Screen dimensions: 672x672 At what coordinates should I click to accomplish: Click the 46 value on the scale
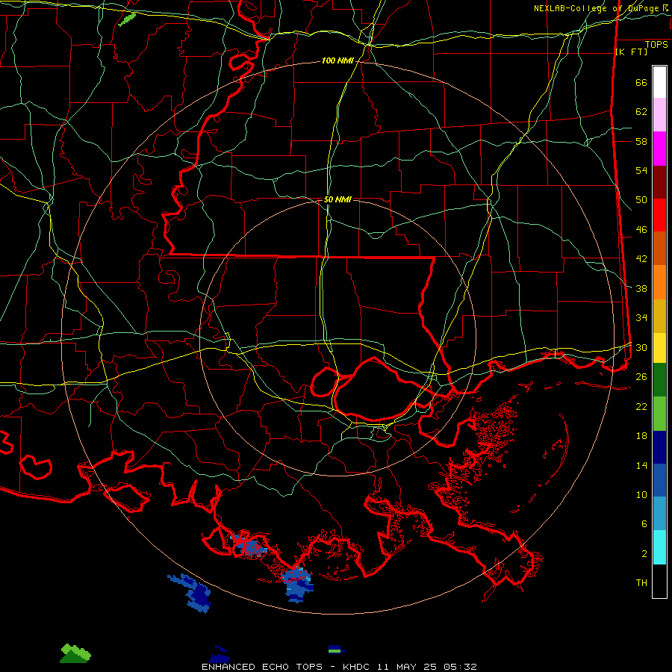coord(641,230)
